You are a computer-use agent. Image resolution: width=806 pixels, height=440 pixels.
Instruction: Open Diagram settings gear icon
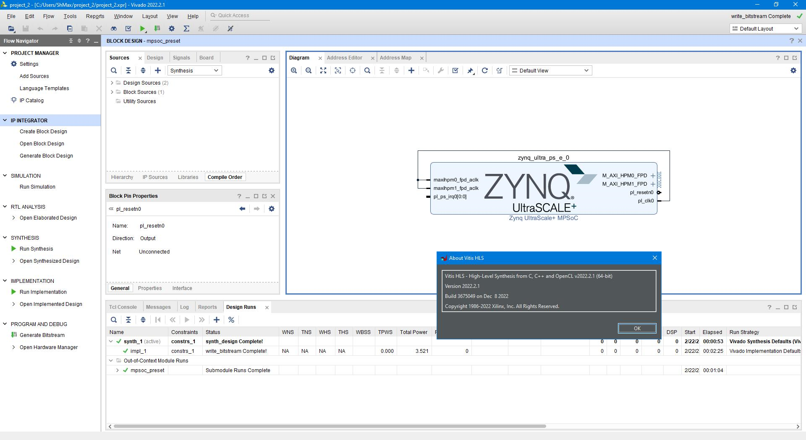(x=793, y=70)
